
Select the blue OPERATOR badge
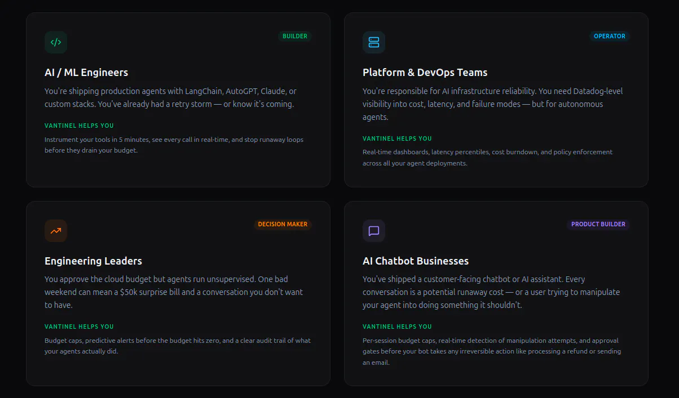610,36
